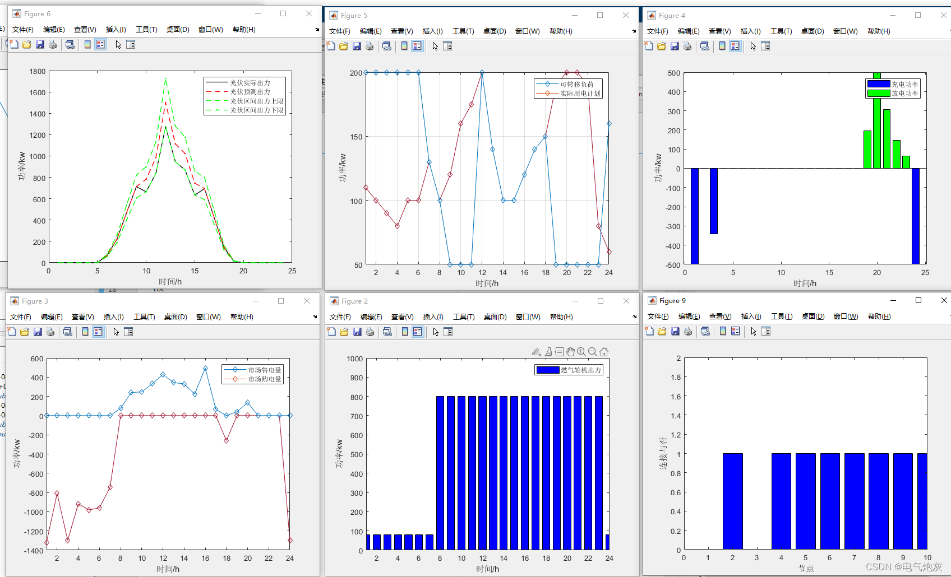Click blue 燃气轮机出力 legend swatch in Figure 2
Screen dimensions: 951x577
[548, 370]
